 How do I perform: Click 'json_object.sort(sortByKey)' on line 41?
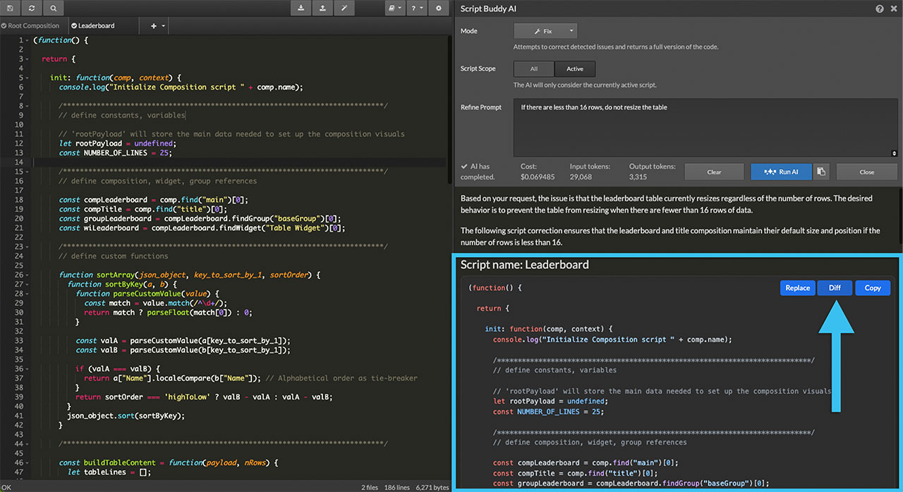tap(126, 416)
